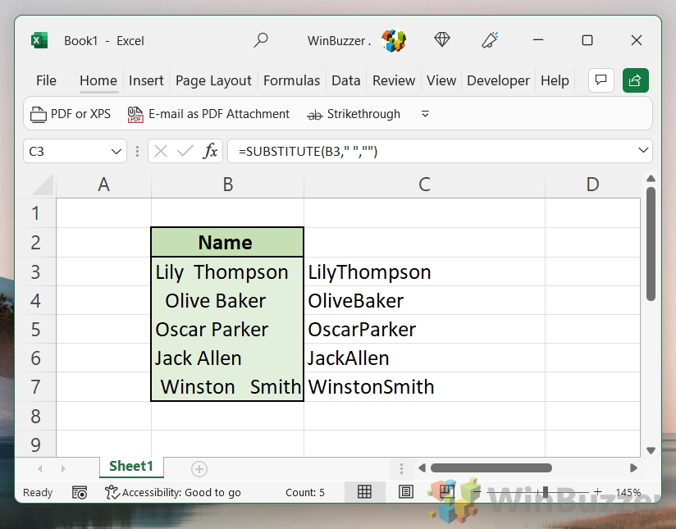Click horizontal scrollbar left arrow

tap(422, 467)
